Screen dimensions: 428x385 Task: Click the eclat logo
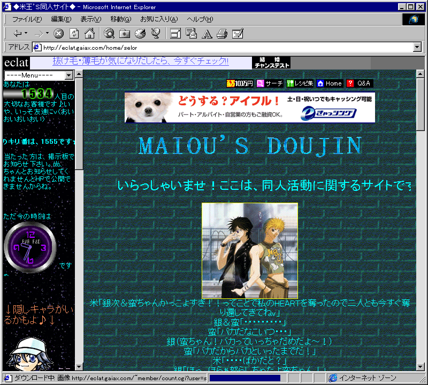(17, 63)
